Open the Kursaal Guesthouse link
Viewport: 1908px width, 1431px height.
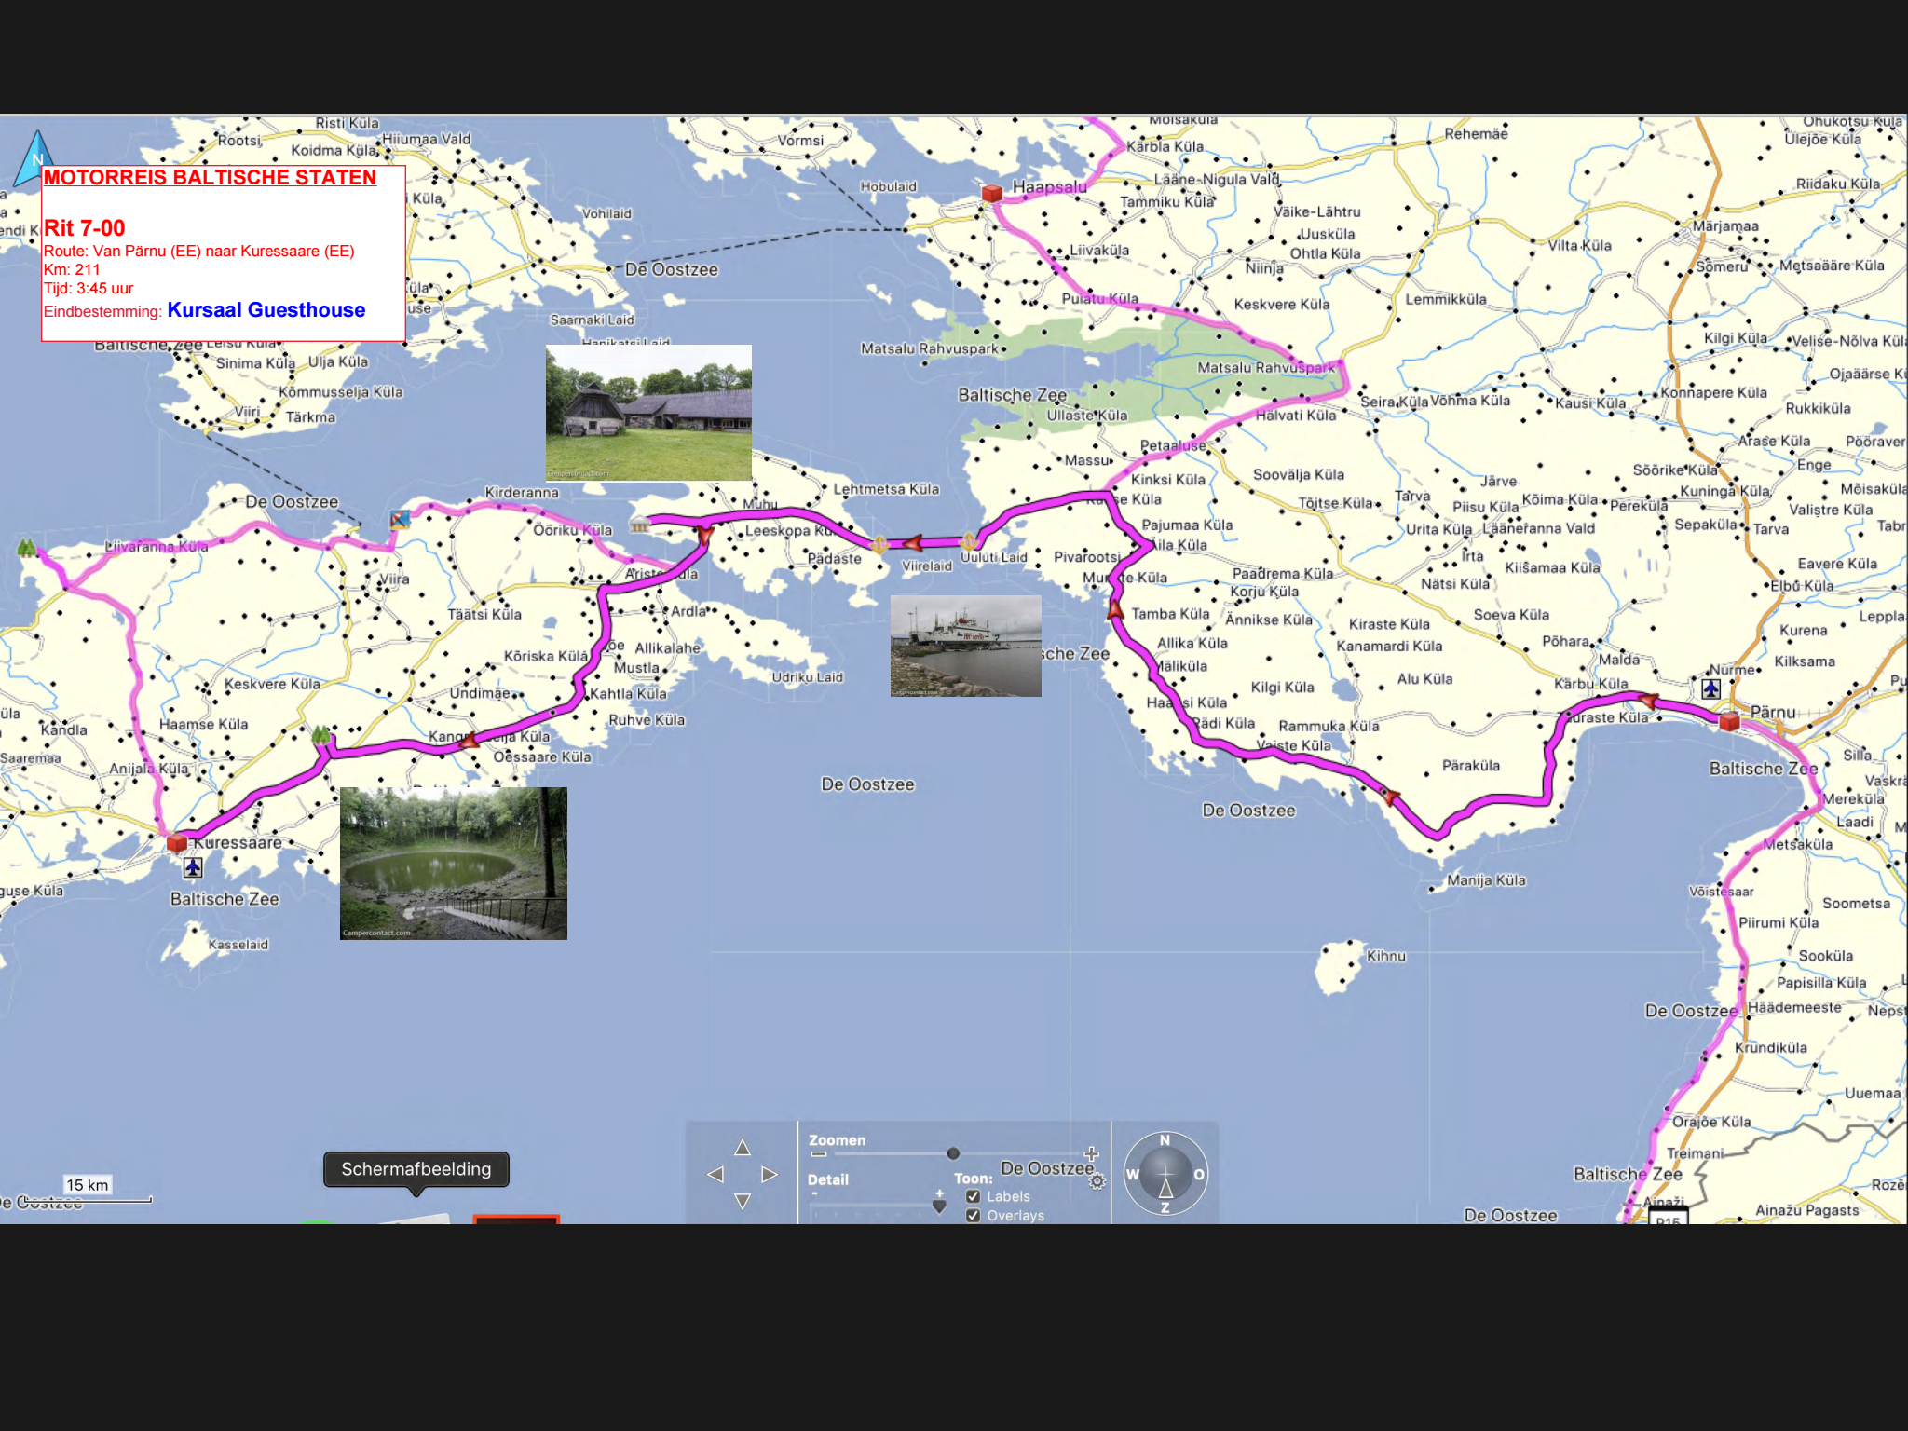(266, 310)
